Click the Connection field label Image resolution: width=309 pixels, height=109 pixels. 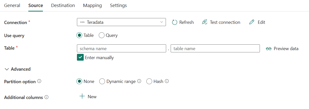click(x=16, y=23)
